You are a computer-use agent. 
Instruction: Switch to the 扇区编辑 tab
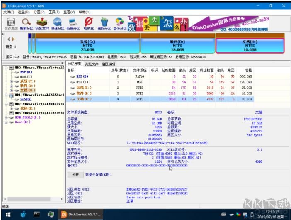pyautogui.click(x=109, y=64)
